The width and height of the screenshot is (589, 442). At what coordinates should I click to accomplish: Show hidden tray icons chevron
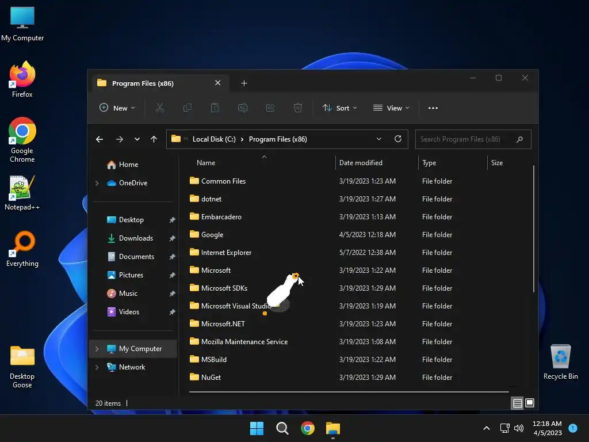487,428
